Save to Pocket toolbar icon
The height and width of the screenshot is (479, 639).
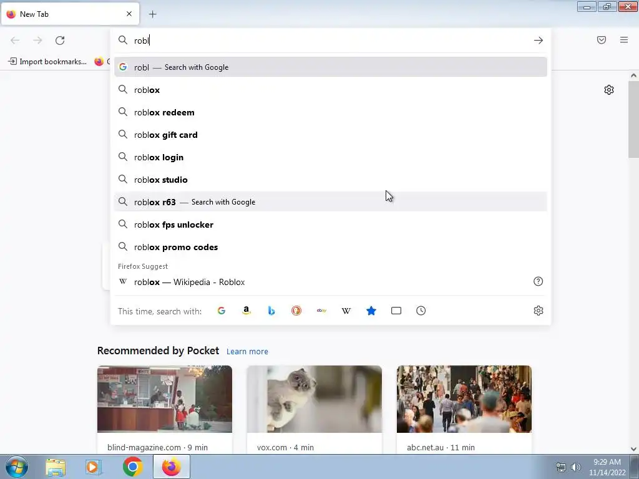pyautogui.click(x=602, y=40)
